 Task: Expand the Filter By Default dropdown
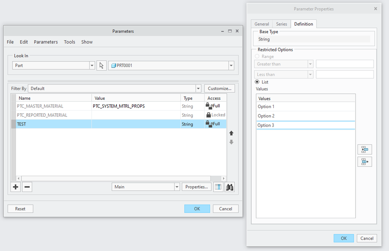coord(198,88)
